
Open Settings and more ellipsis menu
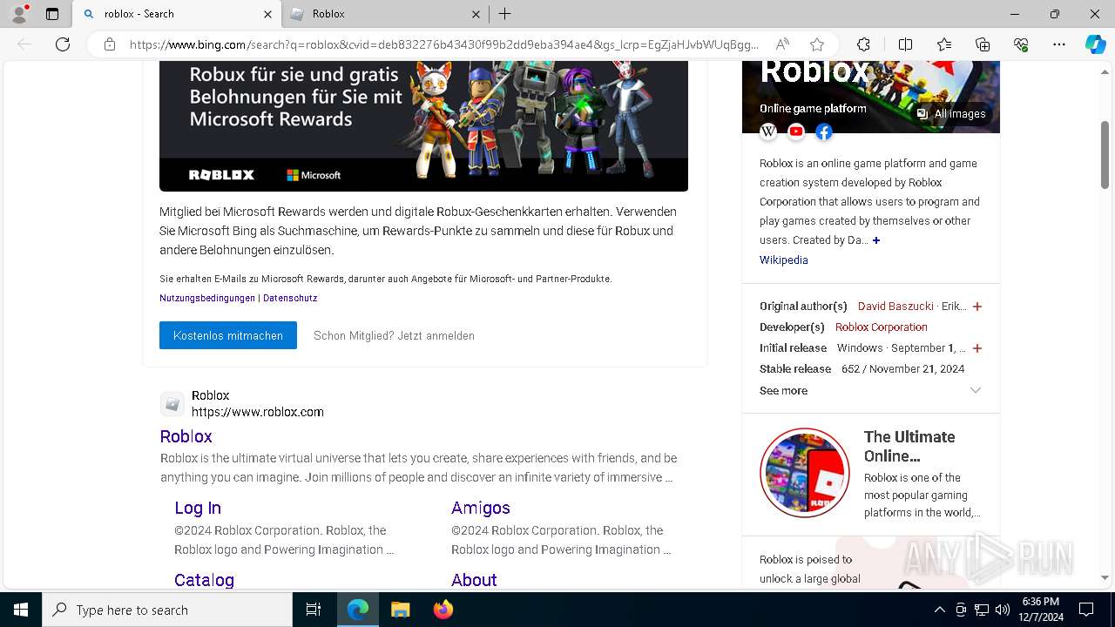1059,44
